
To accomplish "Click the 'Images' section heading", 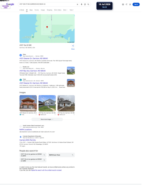I will [23, 92].
